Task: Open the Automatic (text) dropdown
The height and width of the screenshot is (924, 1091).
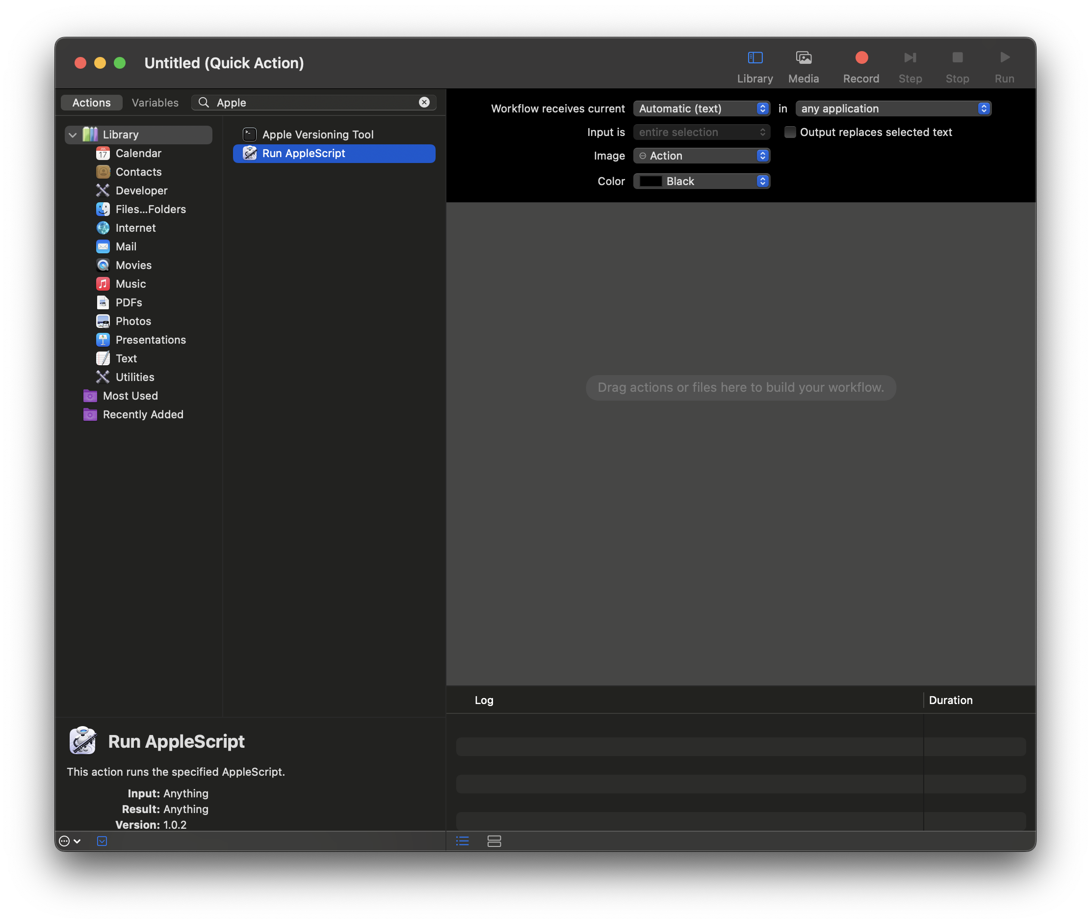Action: pos(701,109)
